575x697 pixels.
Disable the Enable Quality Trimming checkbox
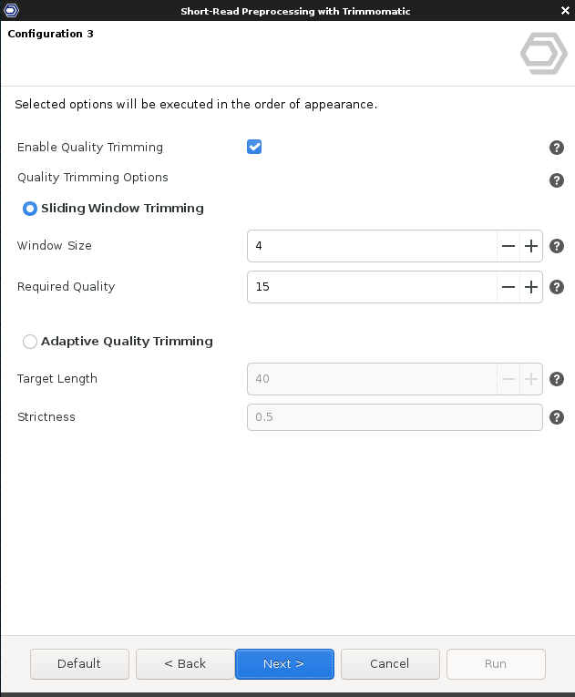click(x=254, y=147)
